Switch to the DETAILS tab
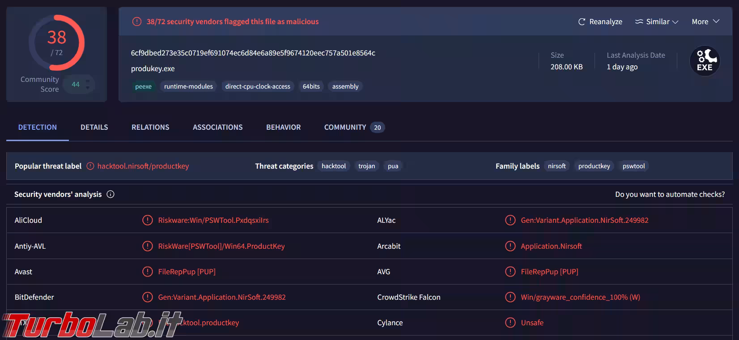 point(94,127)
